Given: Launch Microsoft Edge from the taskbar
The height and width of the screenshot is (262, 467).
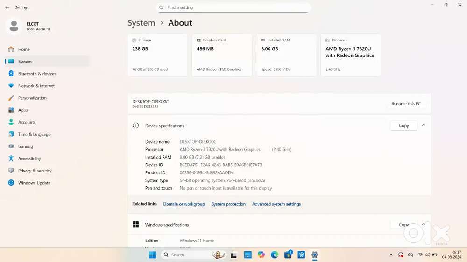Looking at the screenshot, I should pos(275,255).
